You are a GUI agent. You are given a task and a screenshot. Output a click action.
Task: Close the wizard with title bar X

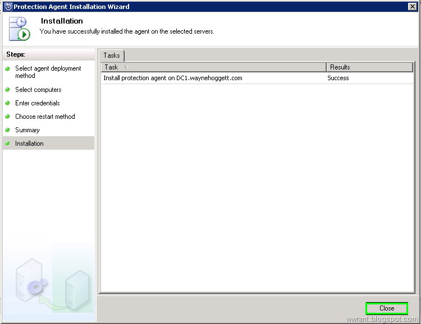(x=412, y=6)
